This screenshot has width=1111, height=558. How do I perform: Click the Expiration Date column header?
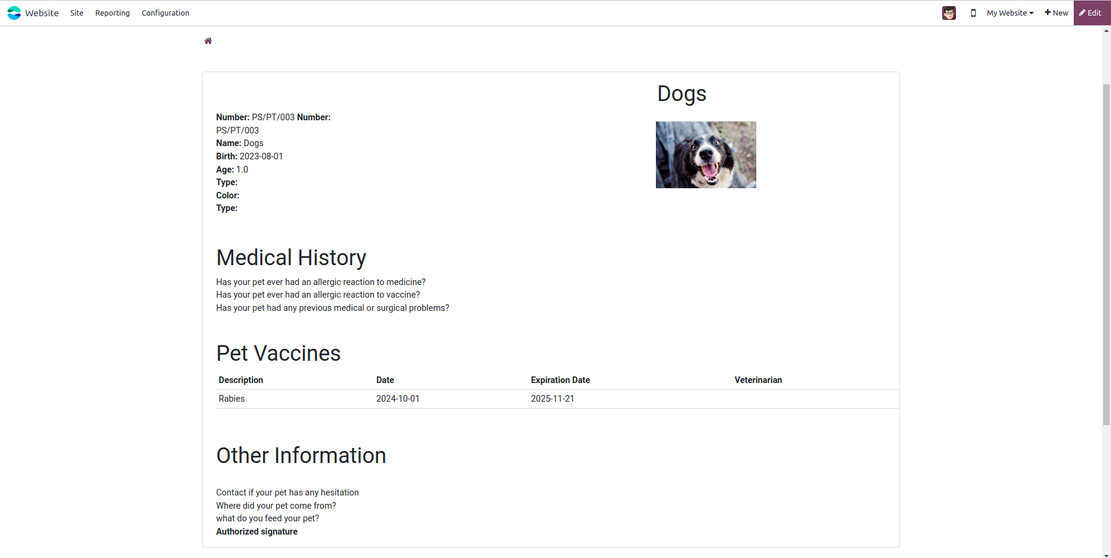coord(560,380)
